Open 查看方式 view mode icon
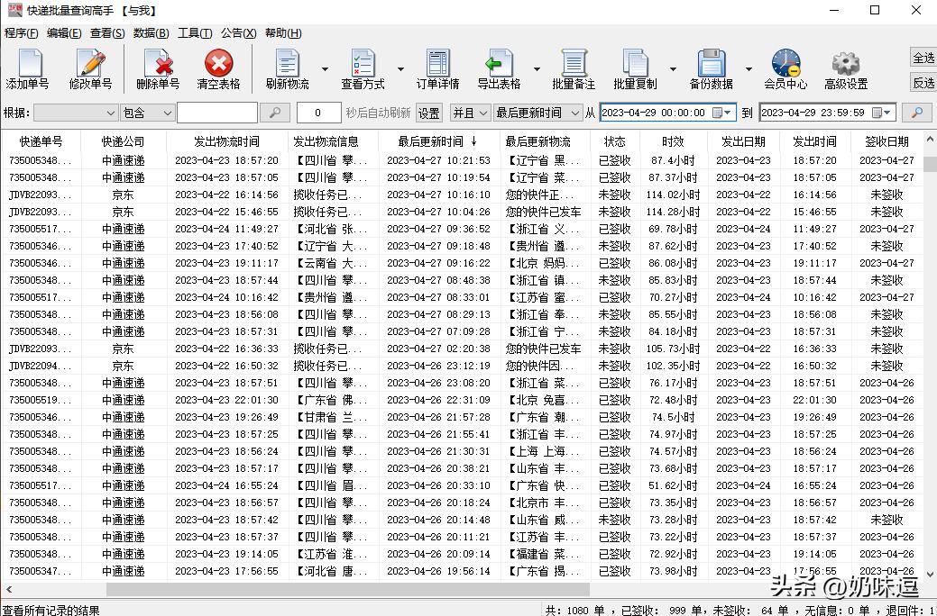937x616 pixels. point(363,68)
